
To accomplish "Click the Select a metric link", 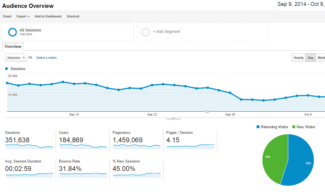I will 46,58.
